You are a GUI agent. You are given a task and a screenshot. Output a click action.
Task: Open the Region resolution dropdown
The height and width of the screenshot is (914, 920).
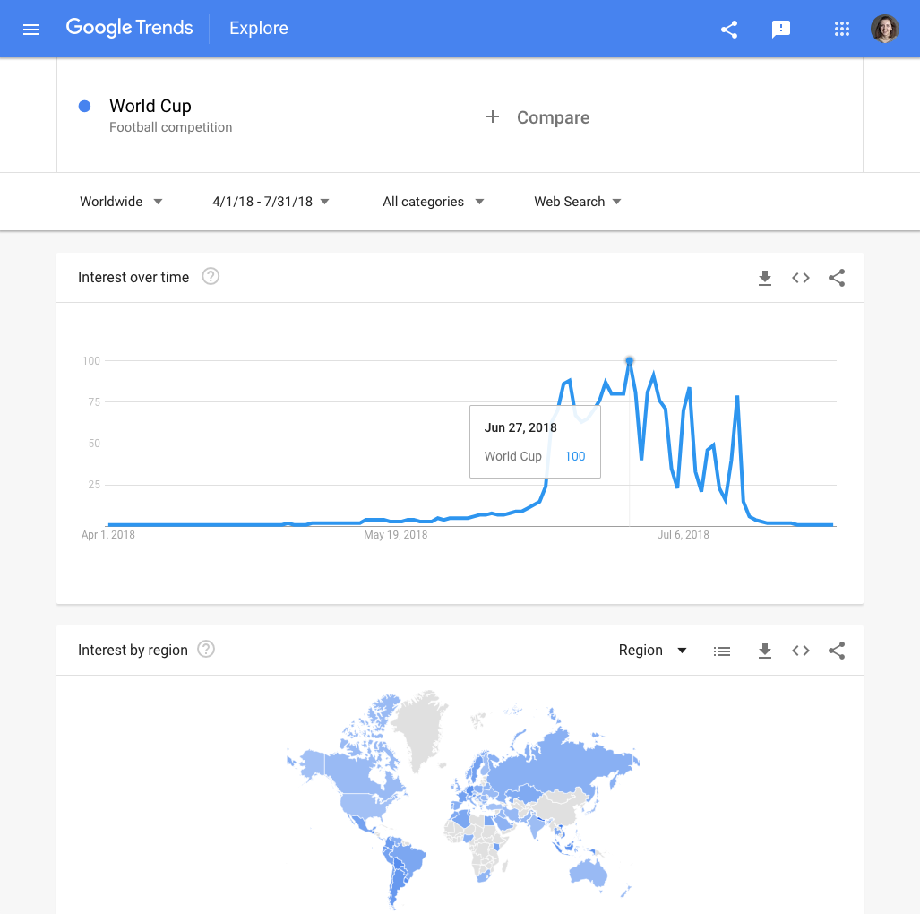(652, 650)
